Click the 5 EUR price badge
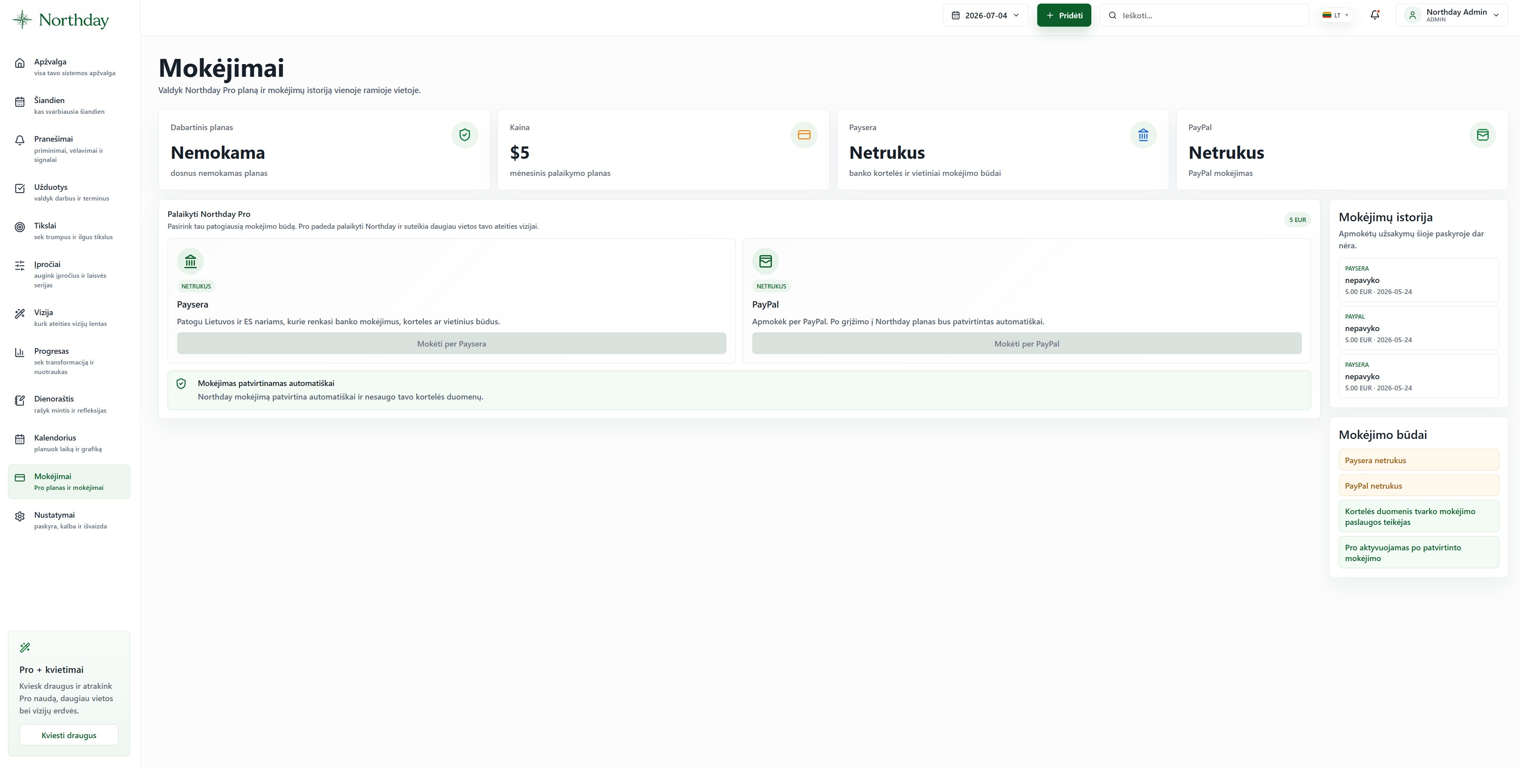 coord(1298,220)
